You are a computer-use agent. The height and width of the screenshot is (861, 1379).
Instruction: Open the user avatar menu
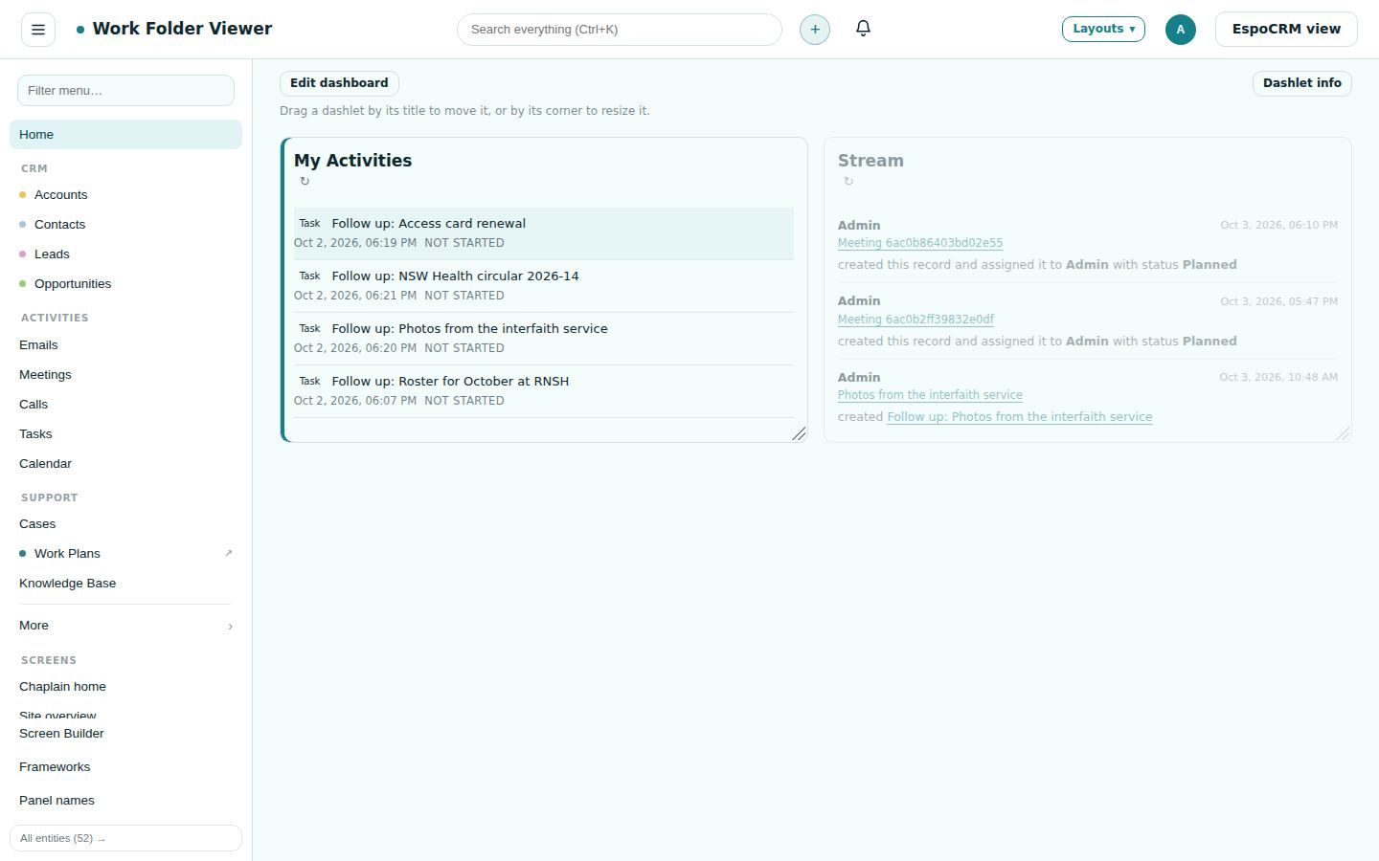(1181, 30)
